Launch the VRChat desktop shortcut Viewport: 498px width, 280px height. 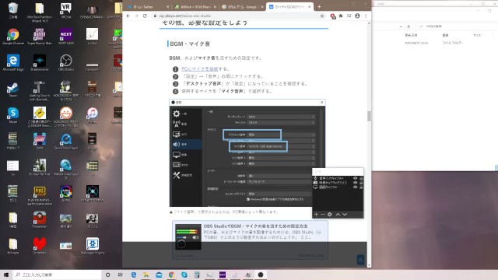65,10
